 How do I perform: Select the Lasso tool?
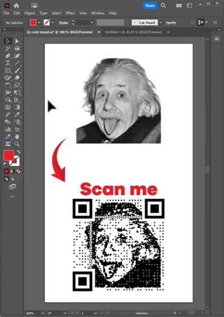pyautogui.click(x=17, y=49)
